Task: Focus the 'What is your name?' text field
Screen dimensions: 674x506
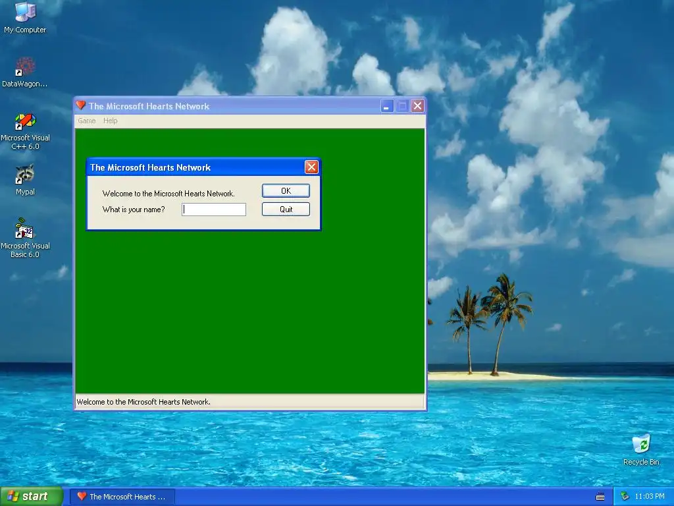Action: [x=214, y=210]
